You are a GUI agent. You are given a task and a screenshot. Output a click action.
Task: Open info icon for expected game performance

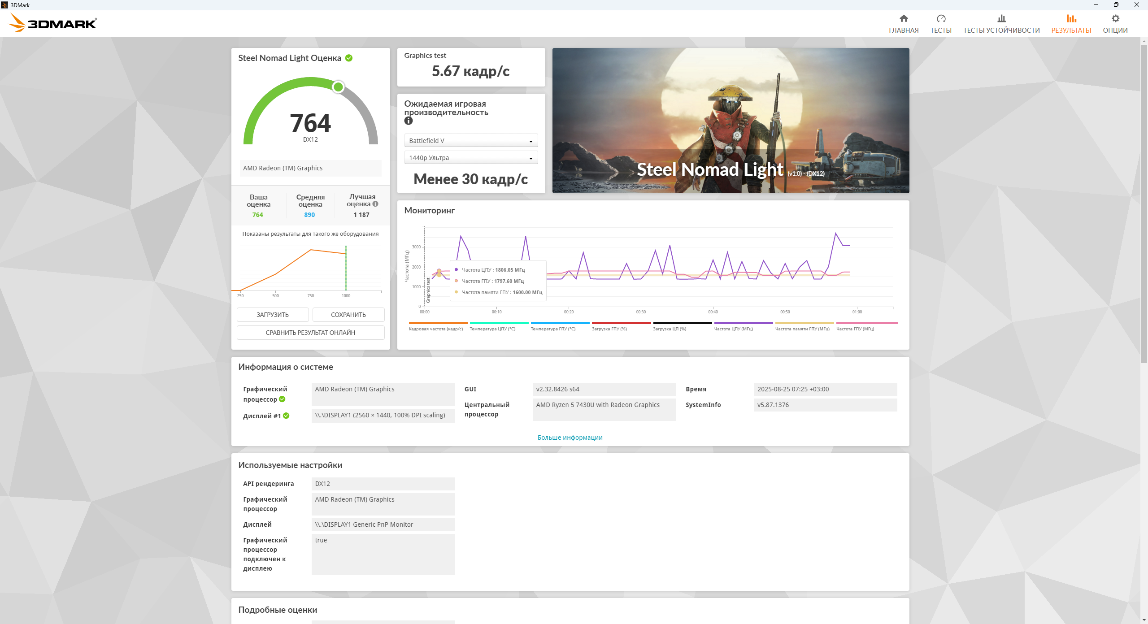408,121
